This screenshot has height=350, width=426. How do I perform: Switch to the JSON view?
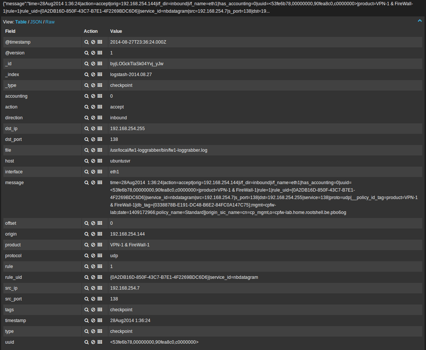[x=36, y=22]
